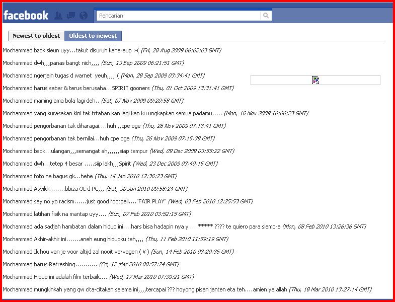Click timestamp Thu, 26 Nov 2009 07:15:38 GMT

click(173, 138)
